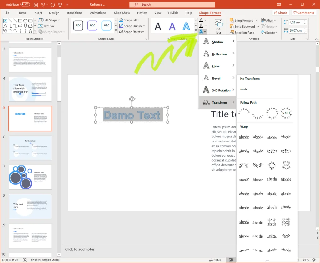The height and width of the screenshot is (263, 320).
Task: Increase shape width with up stepper
Action: [305, 29]
